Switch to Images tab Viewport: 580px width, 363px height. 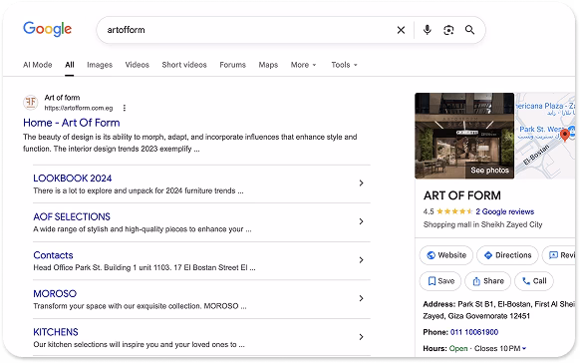(x=100, y=65)
